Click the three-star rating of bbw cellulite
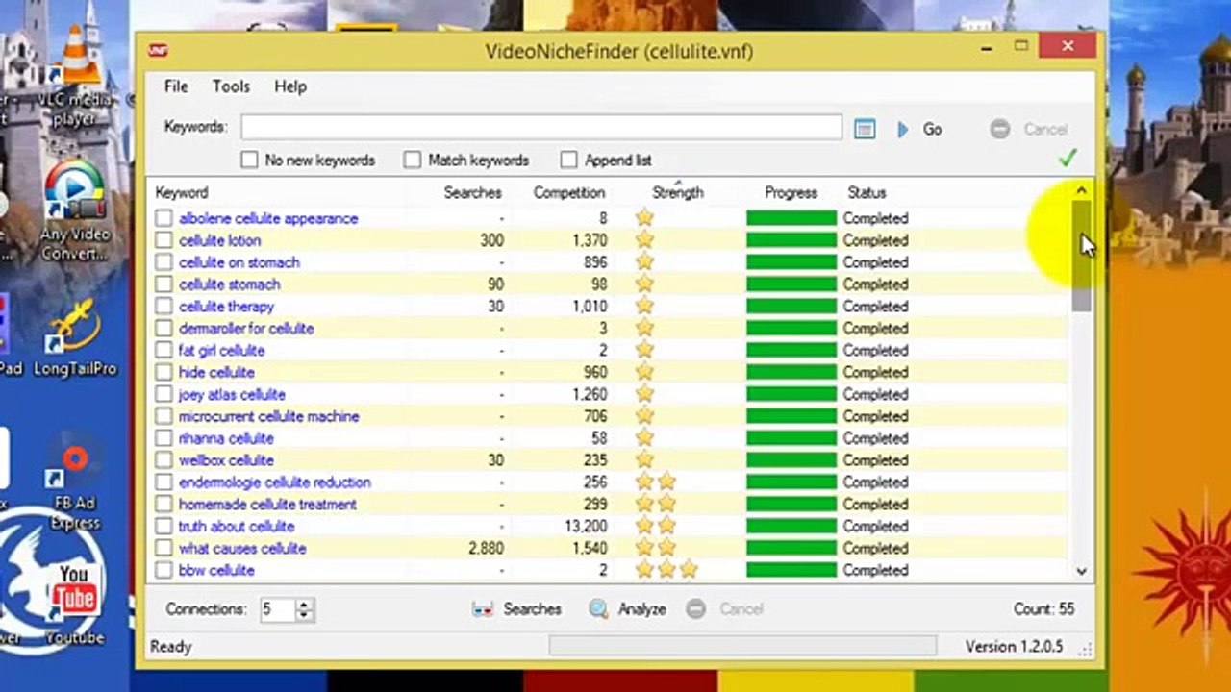The image size is (1231, 692). click(x=666, y=570)
